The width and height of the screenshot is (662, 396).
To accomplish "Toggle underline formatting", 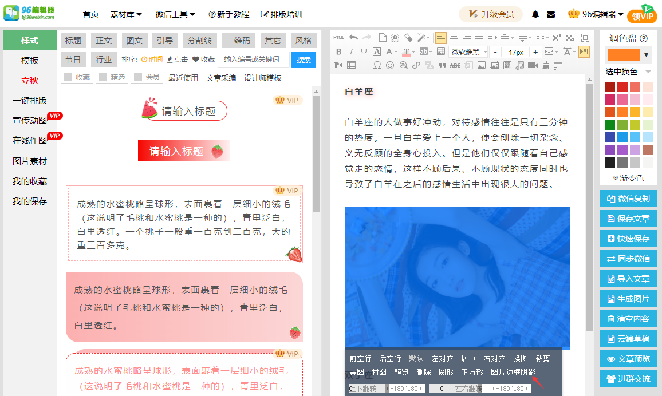I will click(x=364, y=52).
